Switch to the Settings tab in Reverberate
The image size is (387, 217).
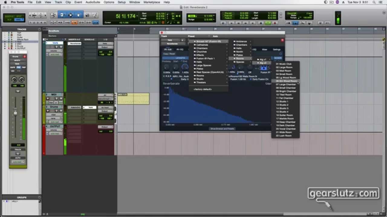pyautogui.click(x=277, y=49)
